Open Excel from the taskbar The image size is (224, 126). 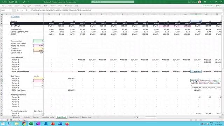[31, 124]
